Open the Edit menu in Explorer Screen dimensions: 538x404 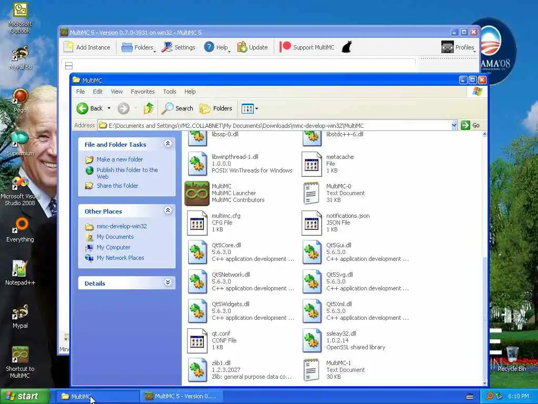[x=98, y=92]
